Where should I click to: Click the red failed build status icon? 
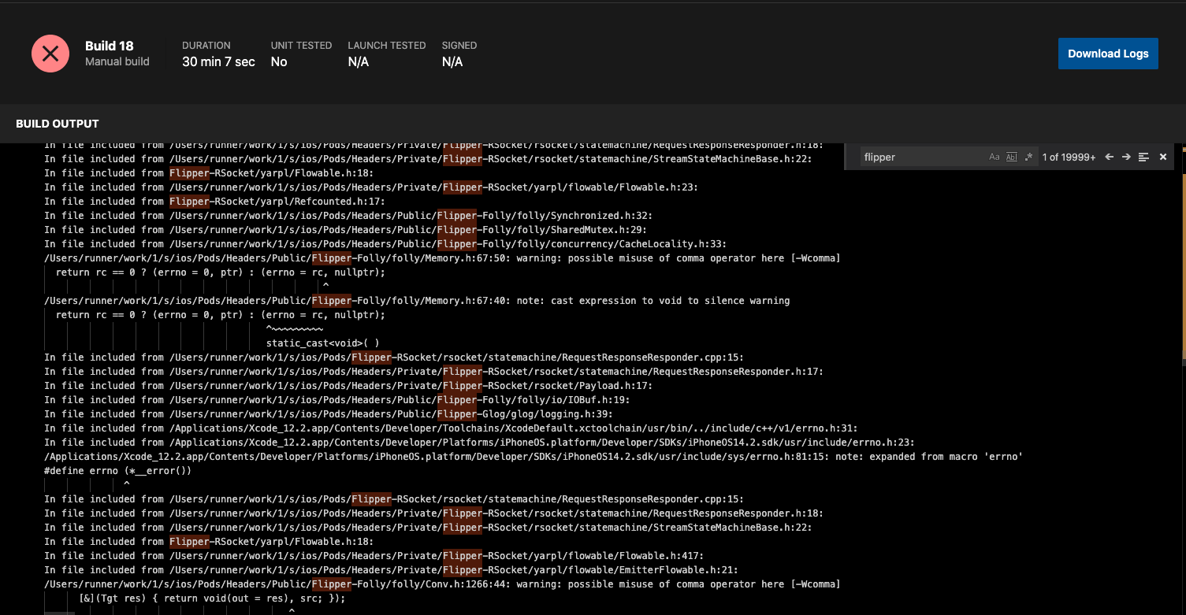point(50,53)
